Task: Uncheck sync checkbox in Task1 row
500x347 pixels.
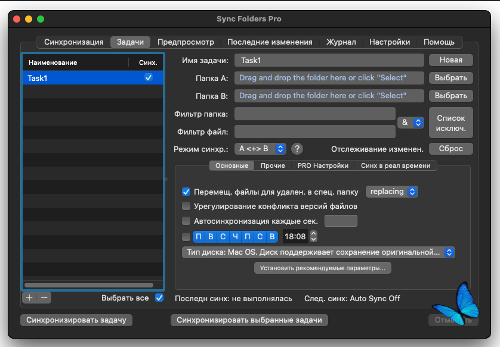Action: [x=149, y=77]
